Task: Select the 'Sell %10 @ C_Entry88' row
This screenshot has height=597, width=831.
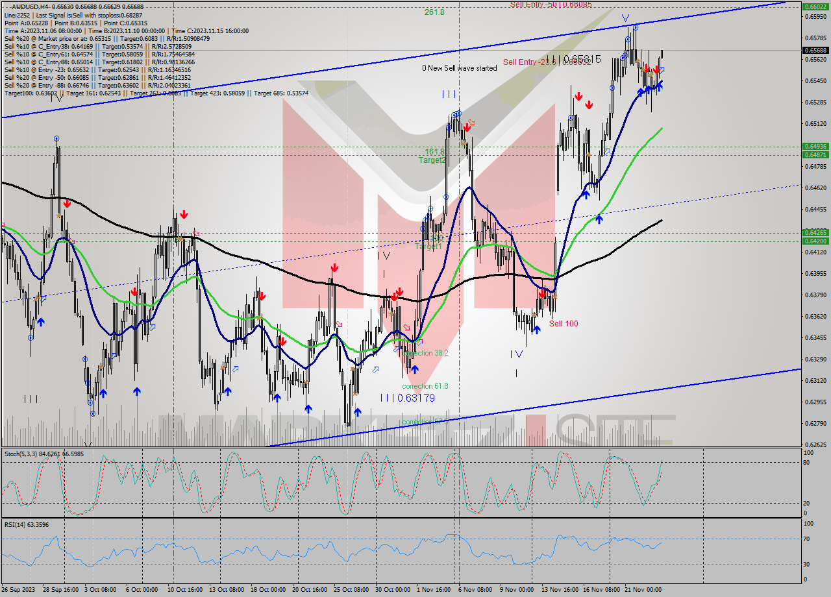Action: tap(99, 62)
